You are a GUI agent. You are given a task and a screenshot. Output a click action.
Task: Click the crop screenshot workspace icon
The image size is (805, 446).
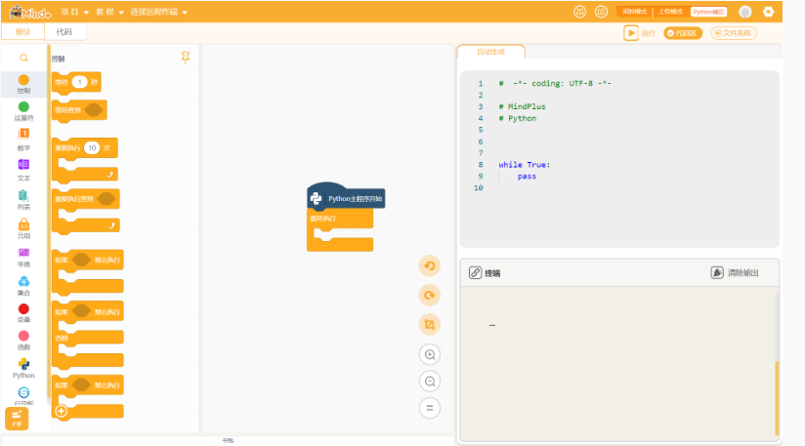[x=430, y=325]
